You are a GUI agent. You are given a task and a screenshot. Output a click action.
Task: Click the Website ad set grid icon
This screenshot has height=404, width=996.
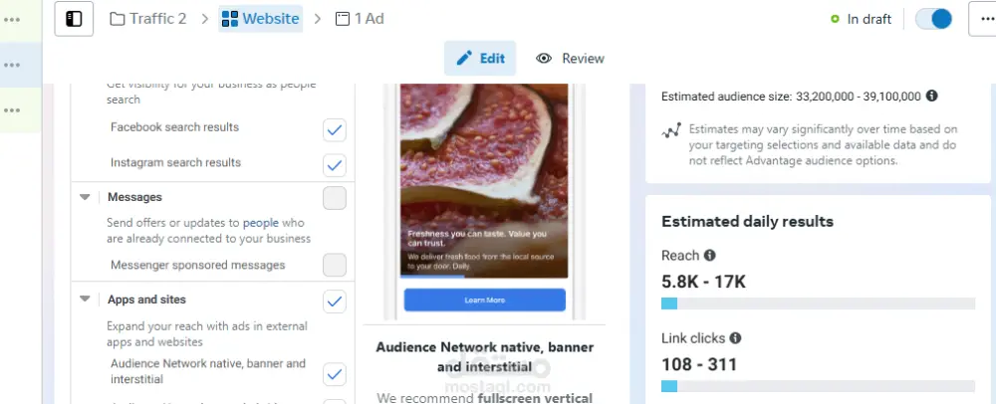click(x=230, y=19)
